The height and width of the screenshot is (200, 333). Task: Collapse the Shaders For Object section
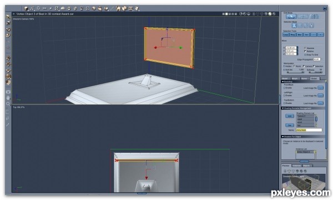(x=282, y=137)
